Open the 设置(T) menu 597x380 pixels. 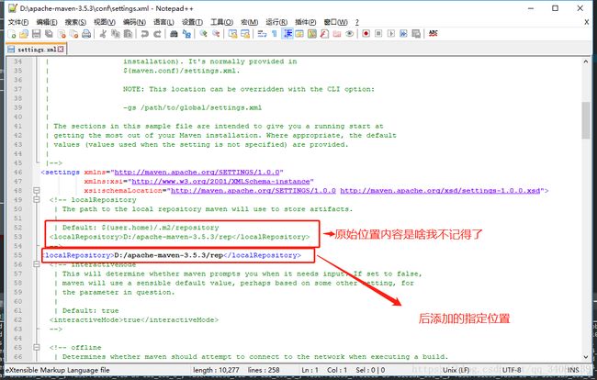[192, 22]
